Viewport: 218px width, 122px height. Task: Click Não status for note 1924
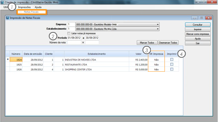coord(156,60)
